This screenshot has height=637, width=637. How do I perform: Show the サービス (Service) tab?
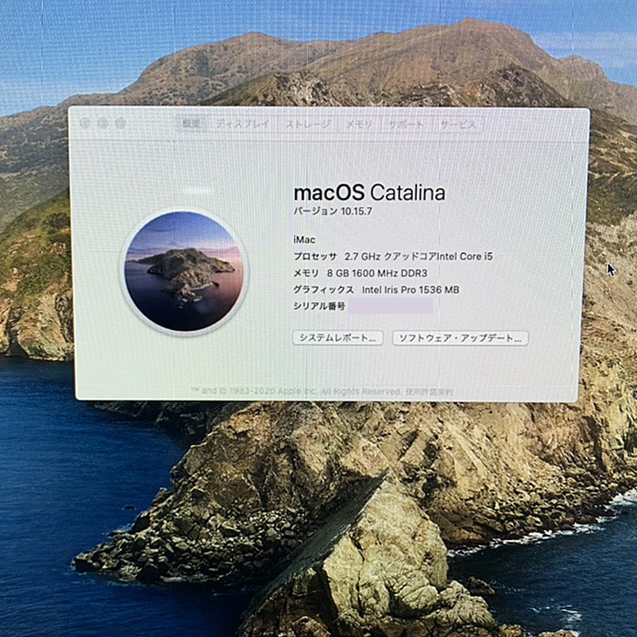coord(458,124)
